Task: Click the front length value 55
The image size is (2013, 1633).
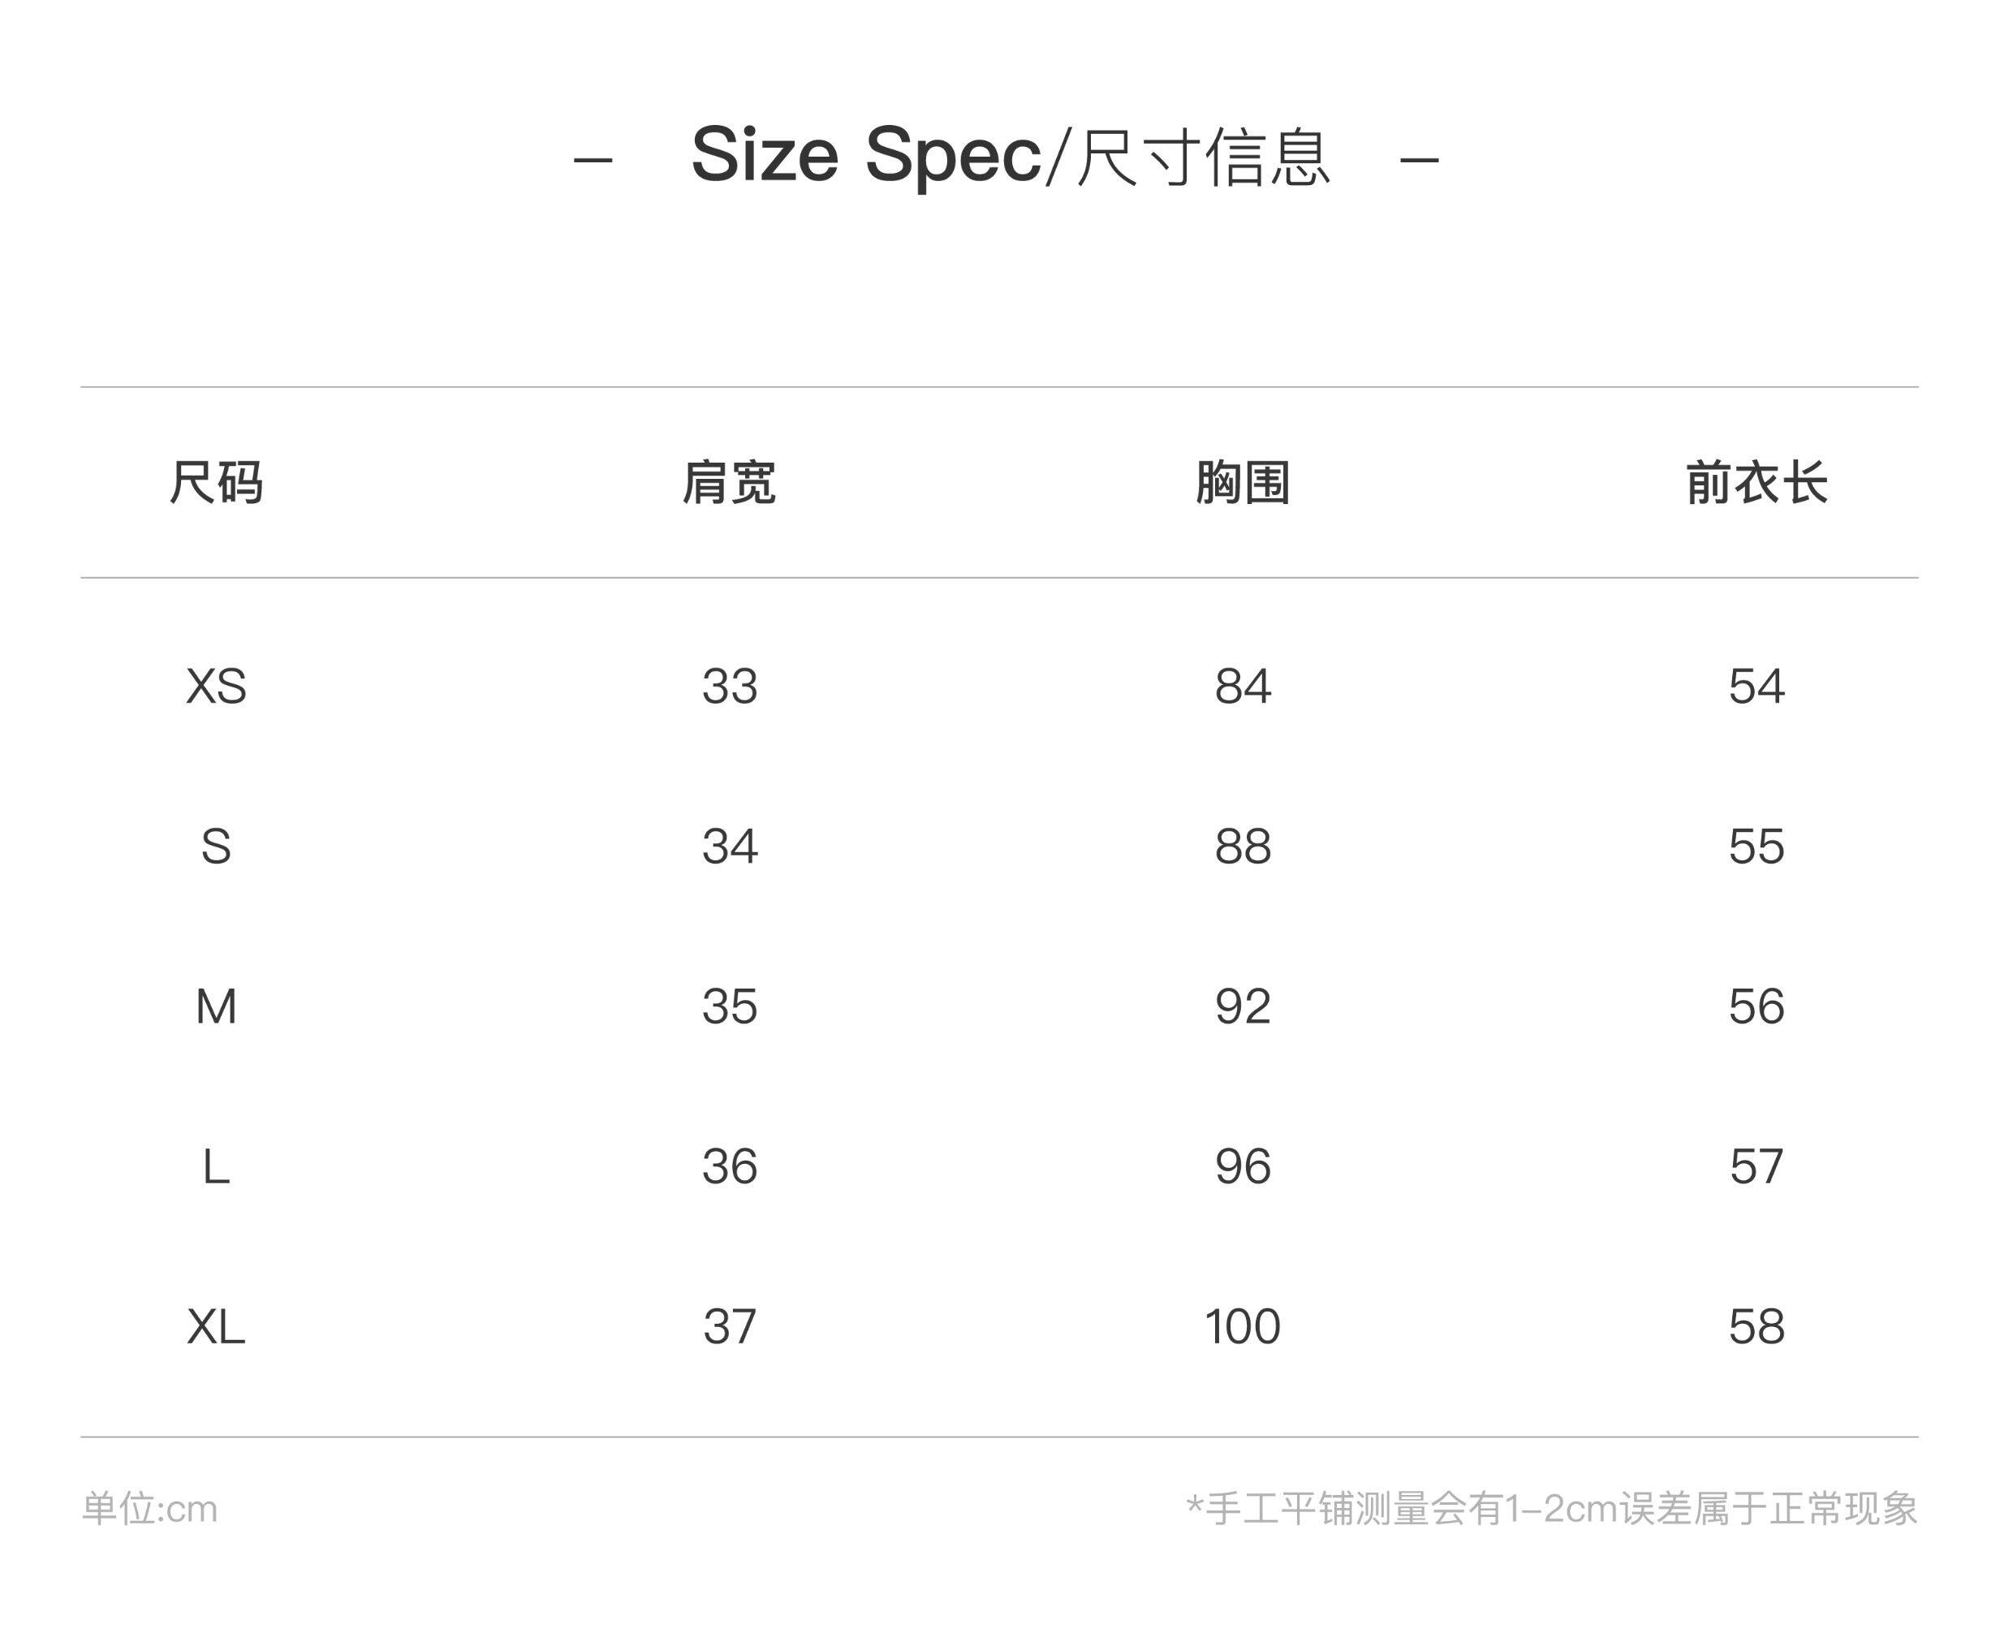Action: 1757,847
